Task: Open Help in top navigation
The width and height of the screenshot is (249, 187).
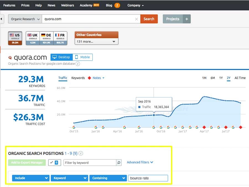Action: pos(38,5)
